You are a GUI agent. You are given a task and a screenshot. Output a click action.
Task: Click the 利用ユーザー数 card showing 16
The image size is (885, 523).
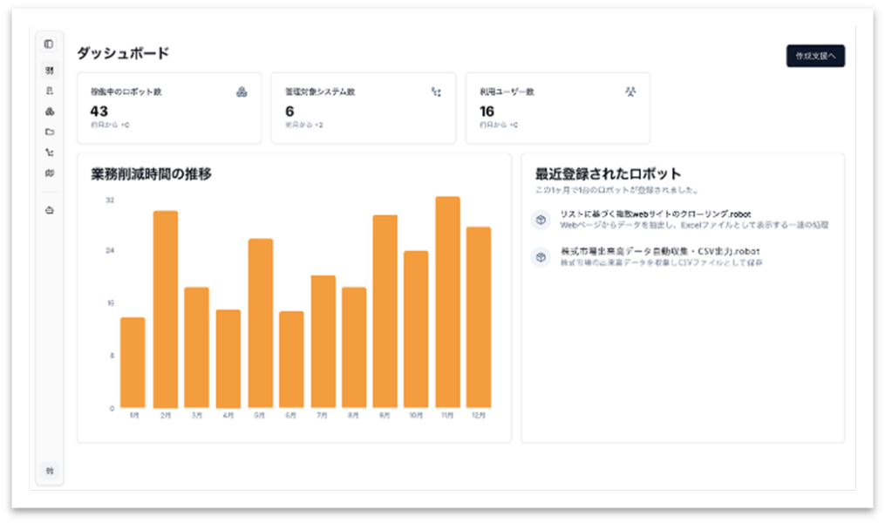(557, 108)
